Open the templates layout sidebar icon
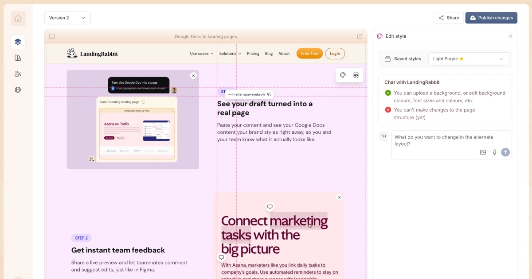This screenshot has height=279, width=532. 18,58
